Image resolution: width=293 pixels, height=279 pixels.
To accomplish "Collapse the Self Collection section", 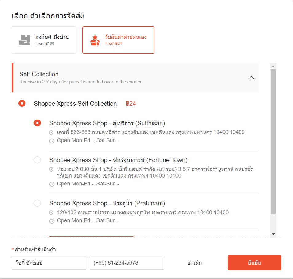I will click(x=251, y=78).
